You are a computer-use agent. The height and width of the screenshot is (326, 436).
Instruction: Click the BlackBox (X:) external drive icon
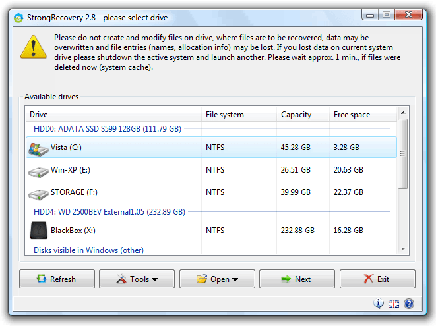click(x=38, y=231)
